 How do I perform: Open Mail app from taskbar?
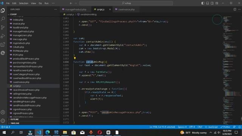click(x=82, y=133)
